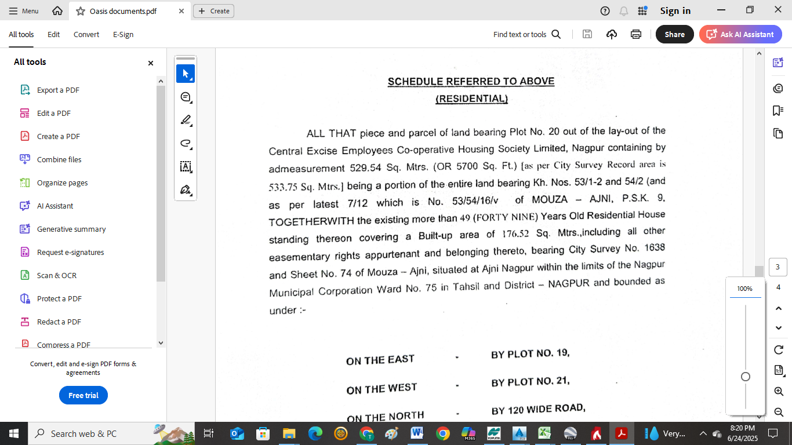Click Sign in link
Image resolution: width=792 pixels, height=445 pixels.
tap(675, 11)
